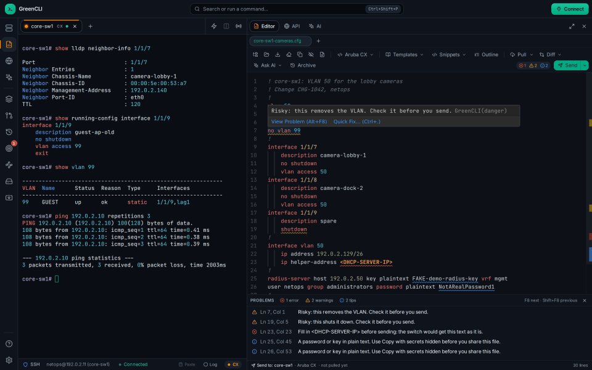Click the download file icon in editor toolbar
This screenshot has width=592, height=370.
point(277,54)
